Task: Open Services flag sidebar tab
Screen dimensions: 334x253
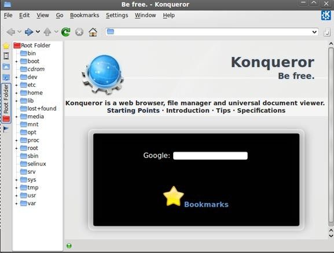Action: [6, 129]
